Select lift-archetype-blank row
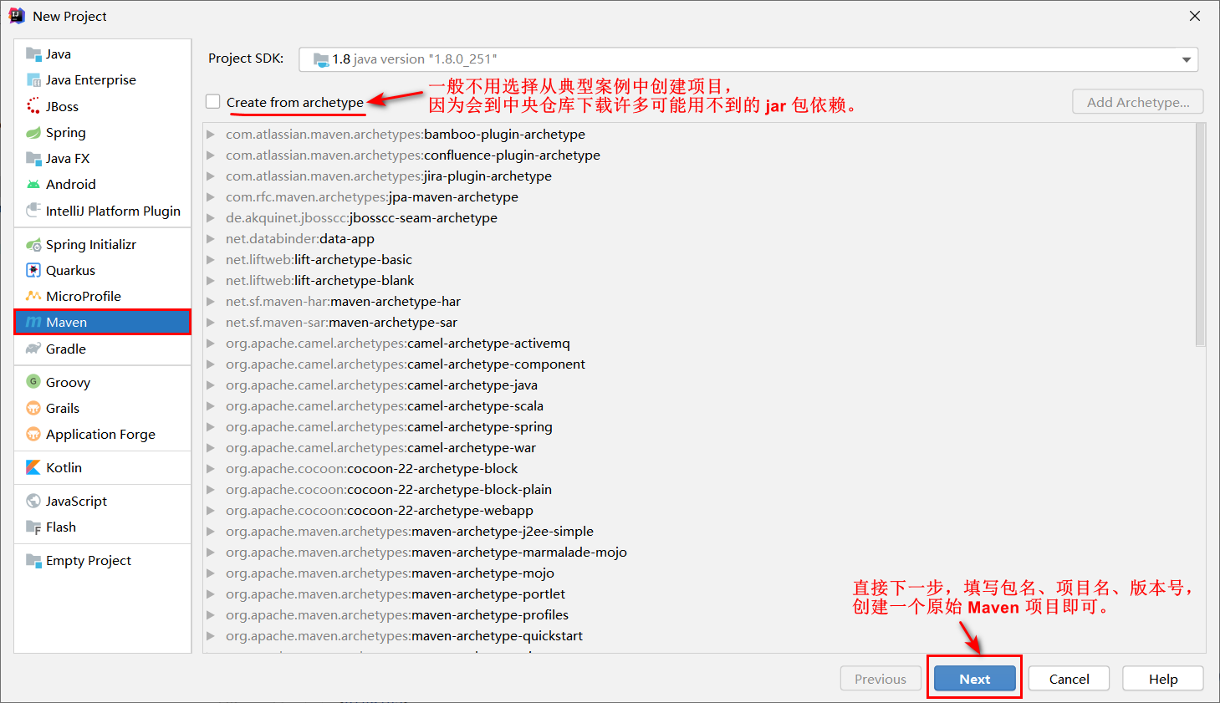Screen dimensions: 1220x703 tap(699, 280)
